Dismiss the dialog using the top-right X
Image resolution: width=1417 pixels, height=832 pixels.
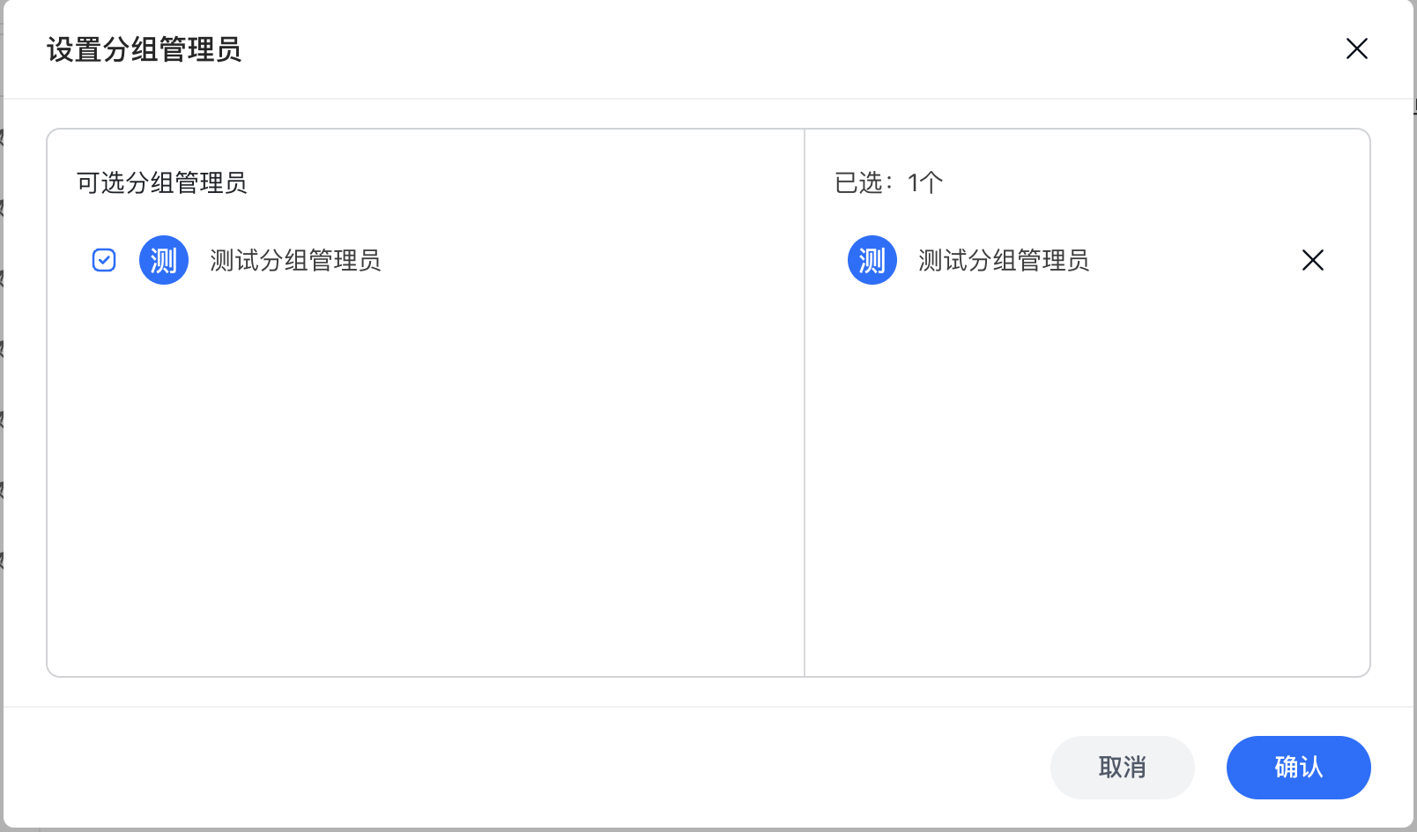tap(1356, 48)
